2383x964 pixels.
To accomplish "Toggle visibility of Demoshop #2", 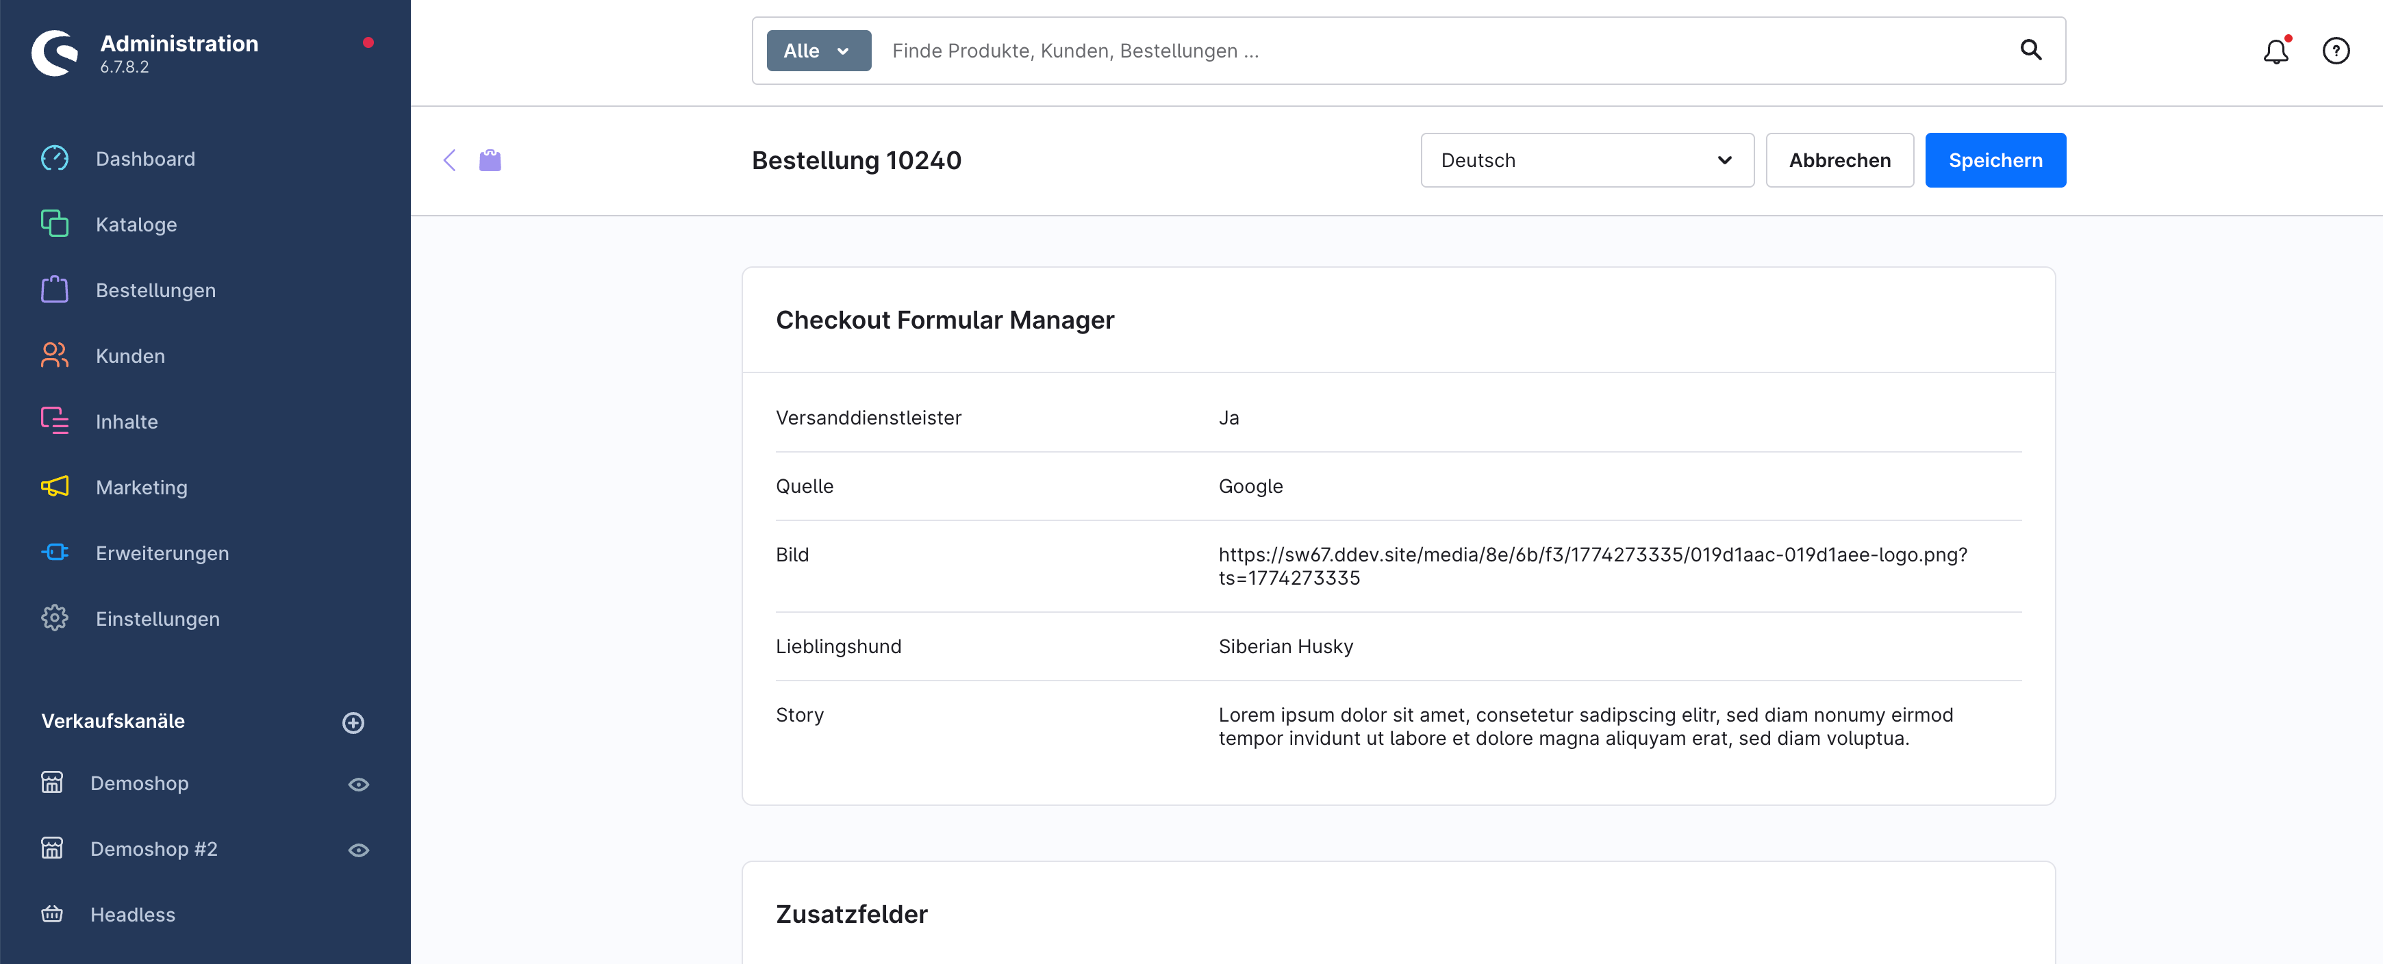I will coord(359,848).
